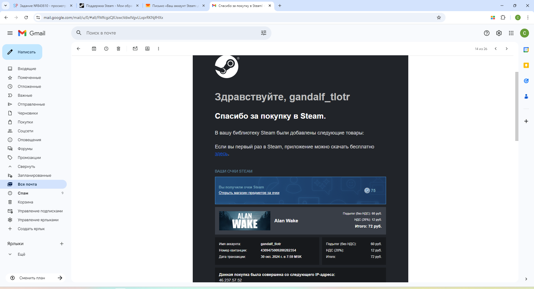
Task: Open search options filter icon
Action: 264,33
